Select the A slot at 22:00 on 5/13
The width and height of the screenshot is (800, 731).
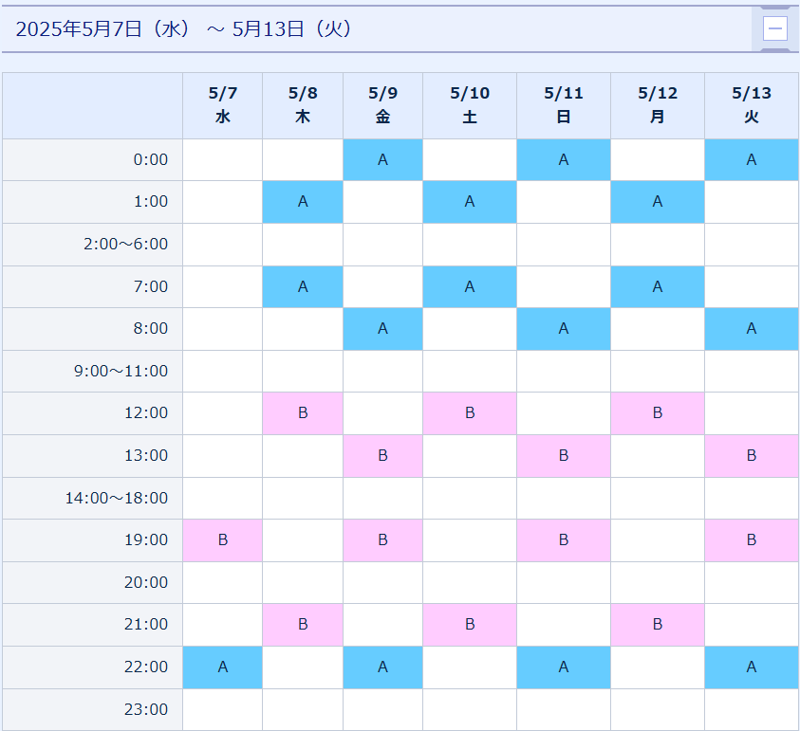pyautogui.click(x=751, y=667)
